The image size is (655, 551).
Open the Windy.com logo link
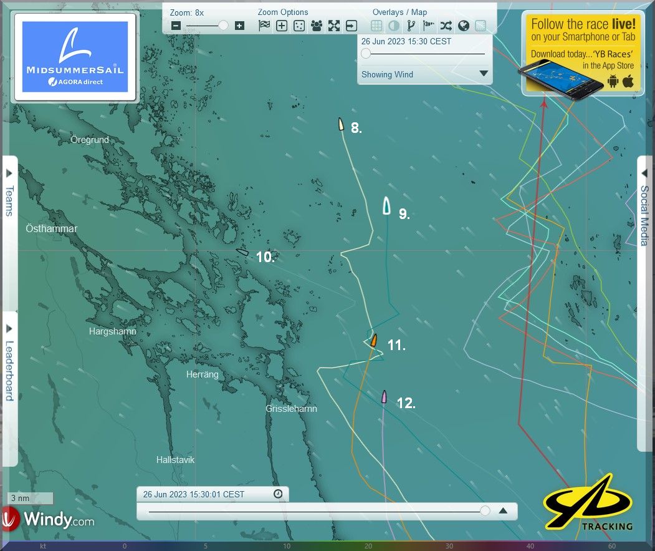[49, 519]
